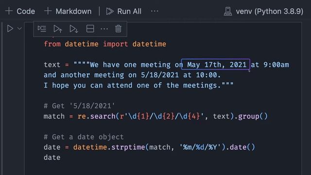Open cell more actions ellipsis

pos(104,29)
